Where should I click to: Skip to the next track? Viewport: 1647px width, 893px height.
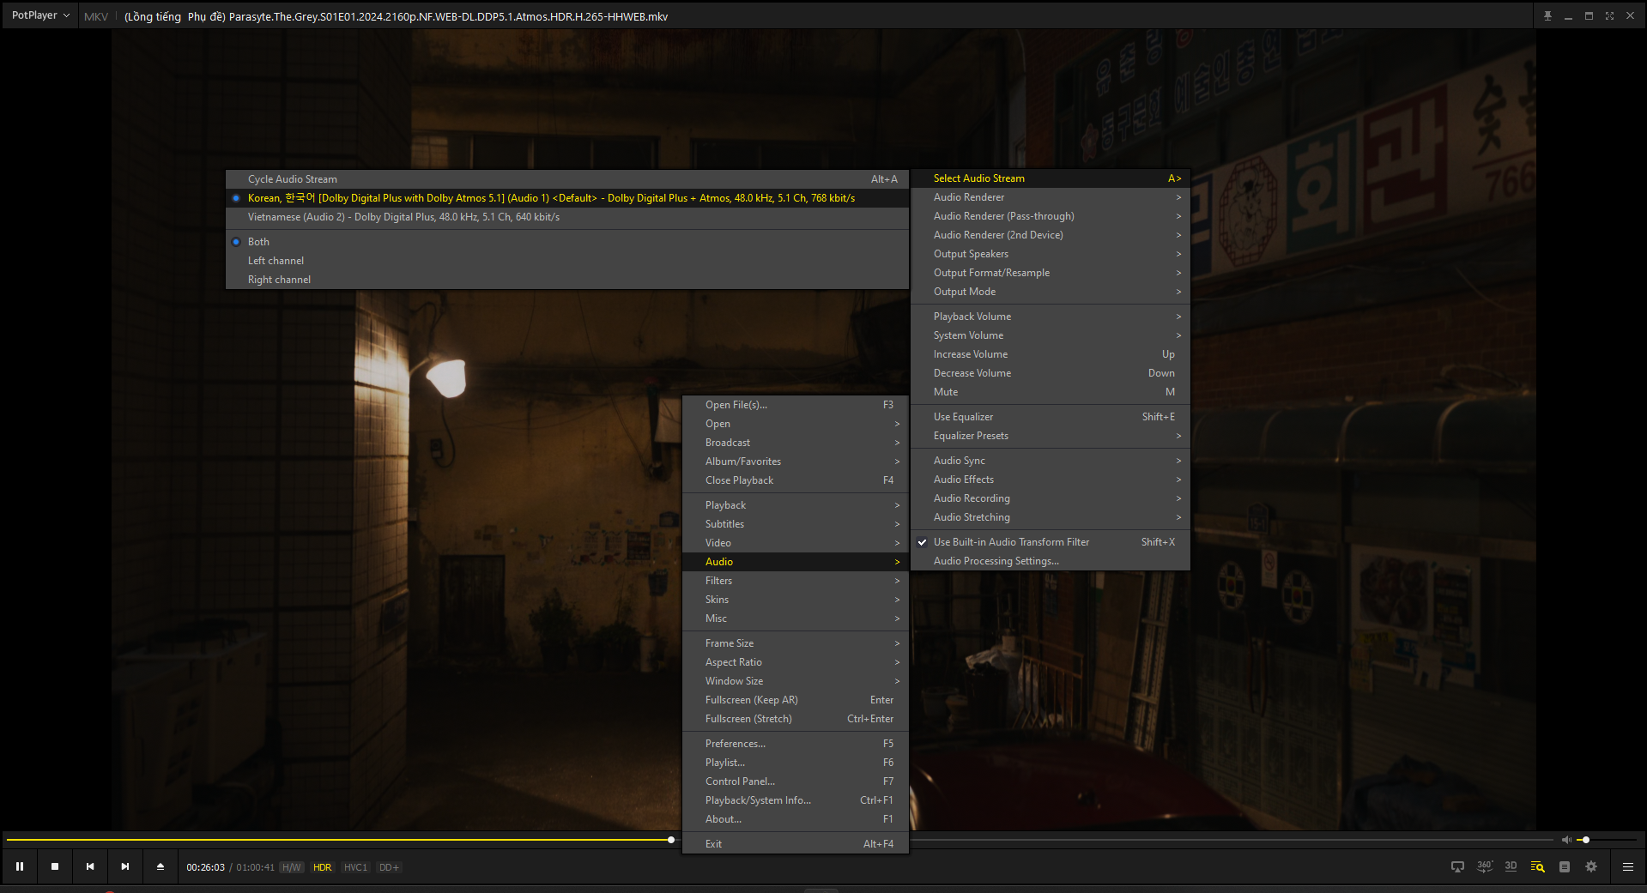125,866
